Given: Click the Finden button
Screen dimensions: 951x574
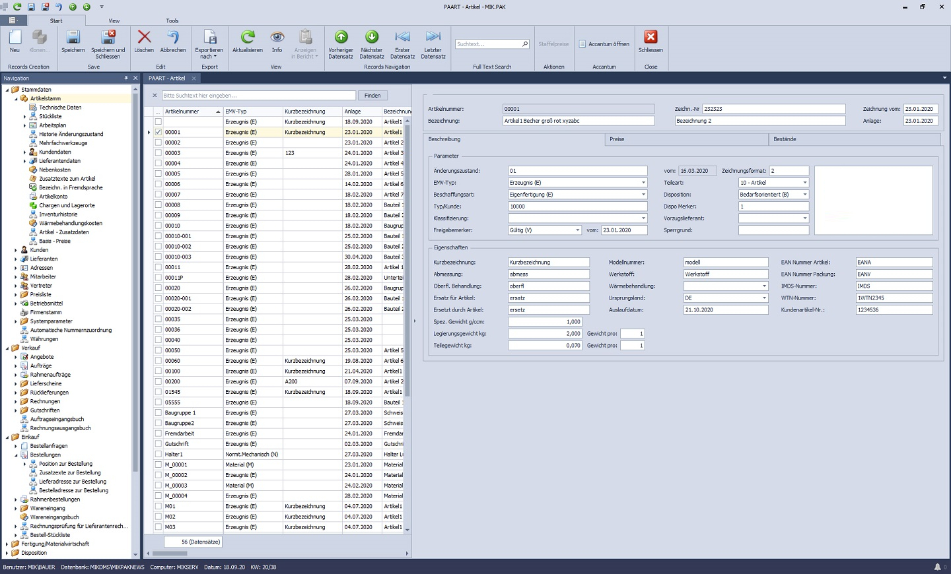Looking at the screenshot, I should tap(372, 96).
